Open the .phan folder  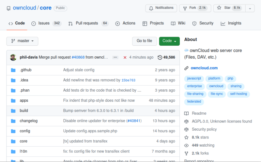coord(25,90)
